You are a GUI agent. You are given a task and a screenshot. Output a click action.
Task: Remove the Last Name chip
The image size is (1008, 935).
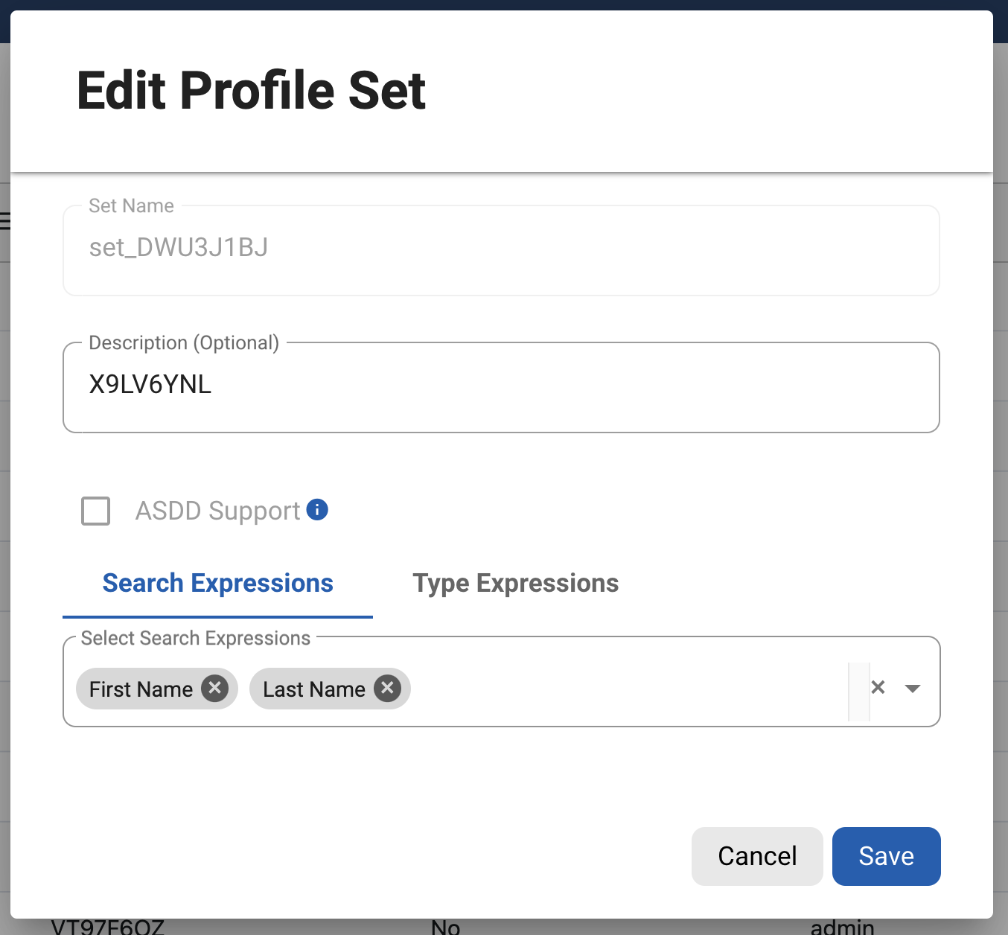[x=387, y=688]
